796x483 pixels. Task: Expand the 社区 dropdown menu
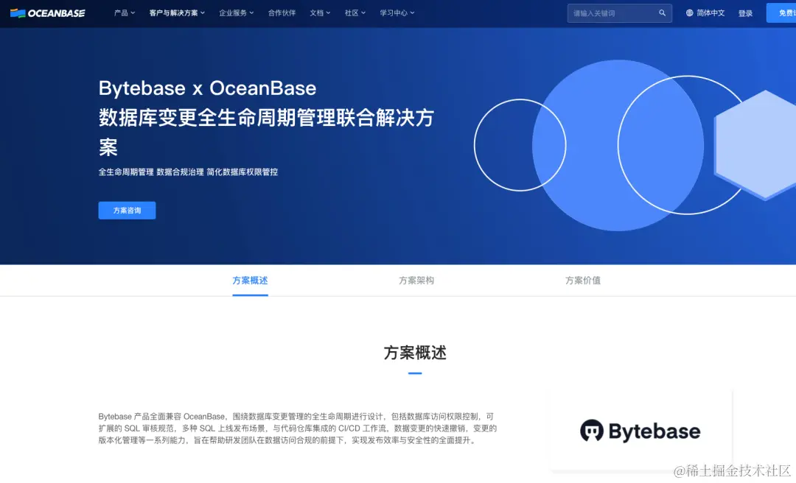[x=355, y=13]
